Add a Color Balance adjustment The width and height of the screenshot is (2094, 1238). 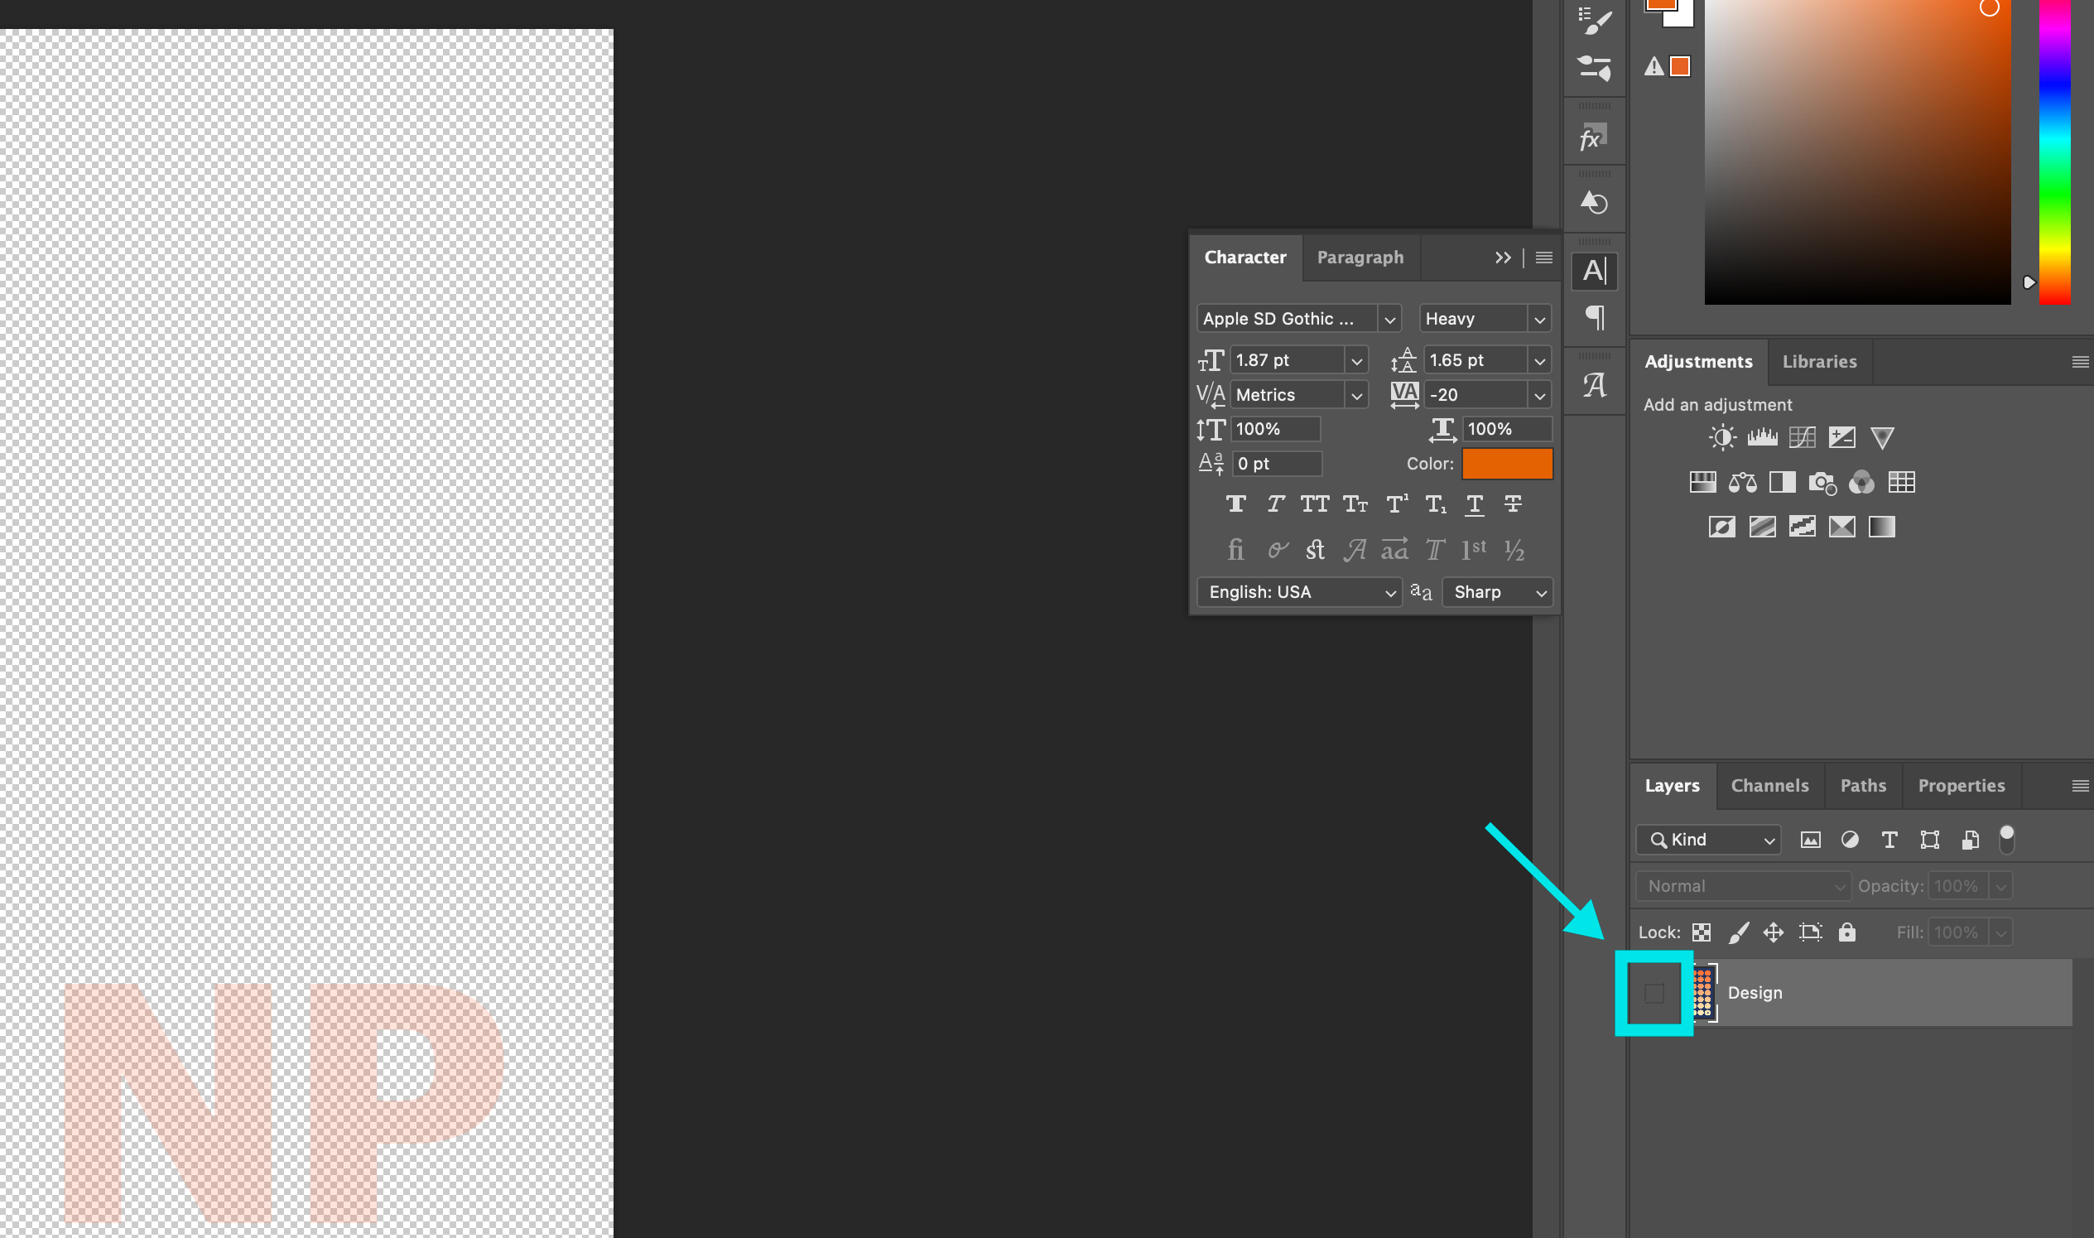[x=1742, y=482]
